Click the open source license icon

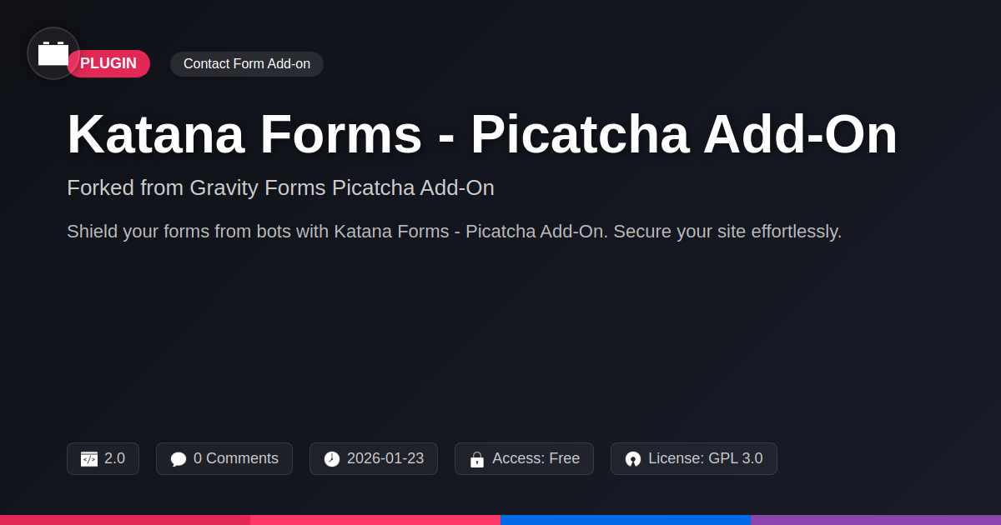click(633, 459)
